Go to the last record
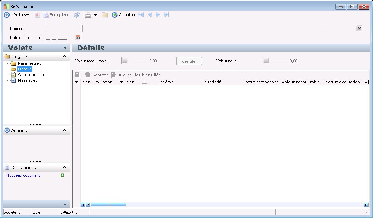 (x=167, y=15)
